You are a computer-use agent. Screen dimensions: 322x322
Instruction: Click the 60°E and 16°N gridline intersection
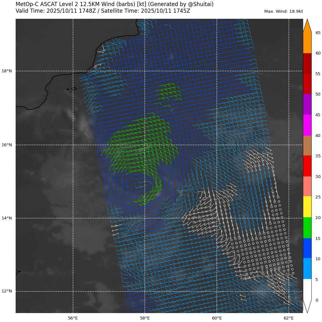[217, 145]
